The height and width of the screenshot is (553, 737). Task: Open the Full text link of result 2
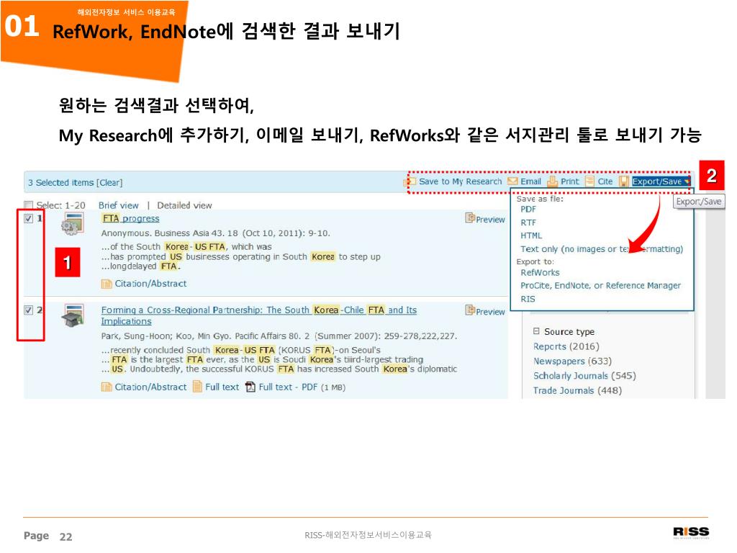pyautogui.click(x=222, y=387)
